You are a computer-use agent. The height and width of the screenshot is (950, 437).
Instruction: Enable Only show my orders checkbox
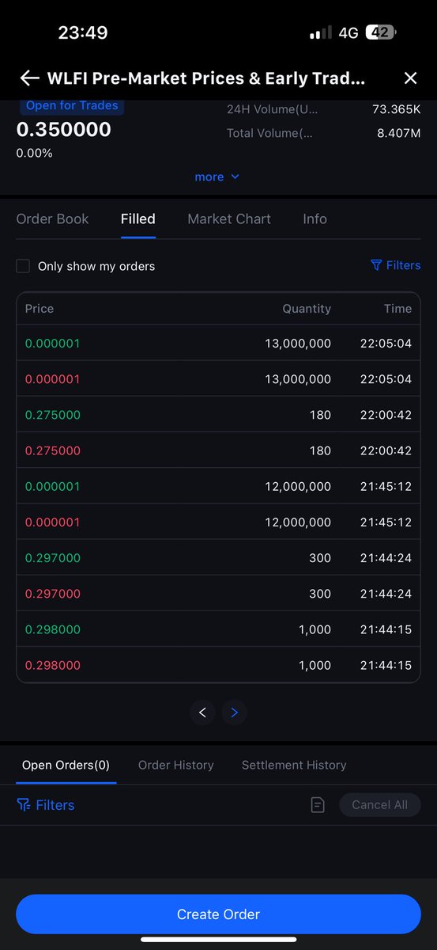coord(23,266)
